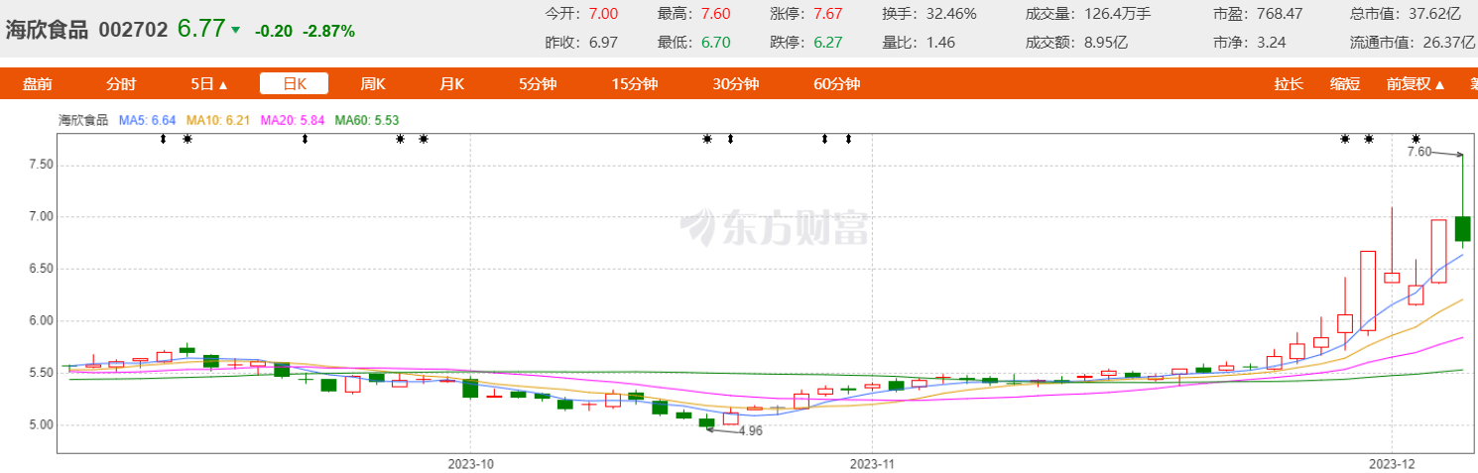Expand the 5日 chart dropdown
This screenshot has height=473, width=1478.
209,84
